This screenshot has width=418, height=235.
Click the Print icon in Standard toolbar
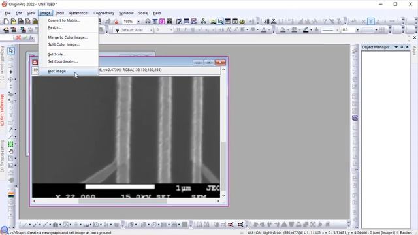[x=148, y=22]
